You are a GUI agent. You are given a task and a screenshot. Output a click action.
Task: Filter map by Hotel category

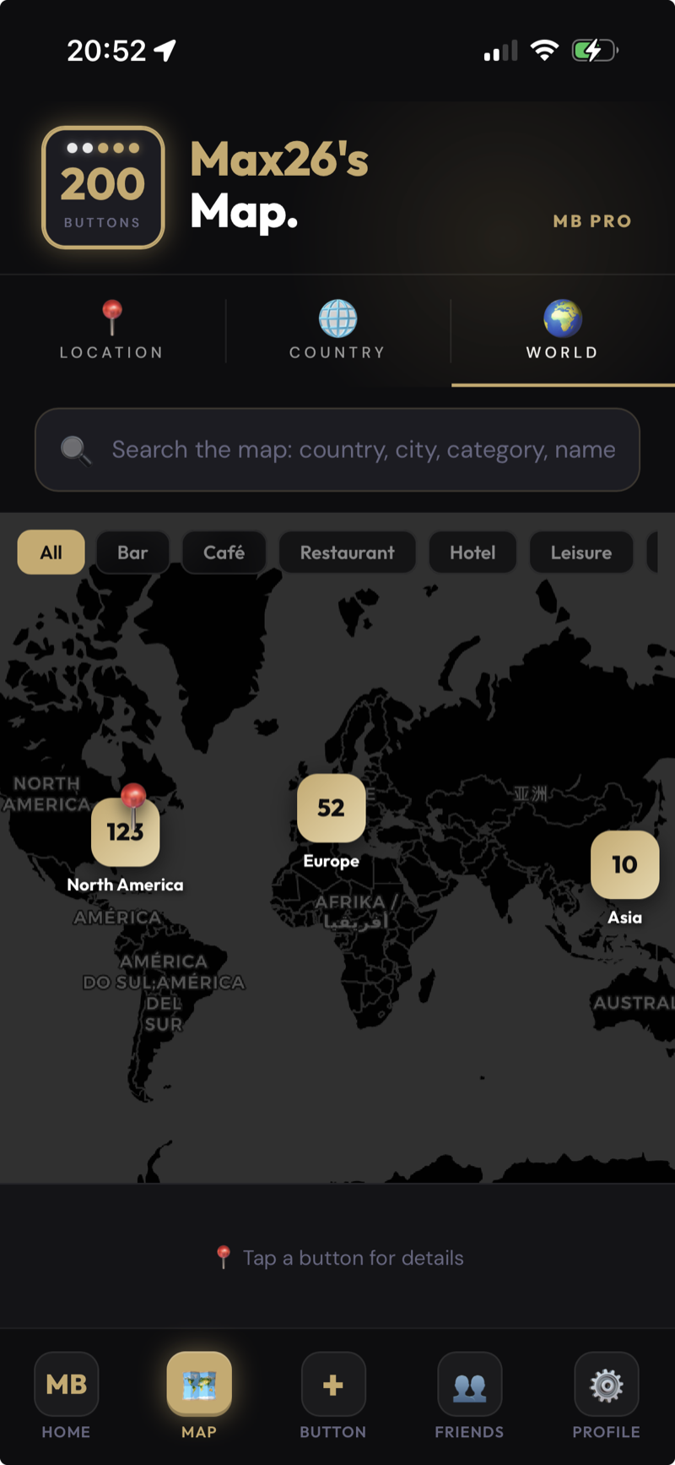pyautogui.click(x=472, y=553)
